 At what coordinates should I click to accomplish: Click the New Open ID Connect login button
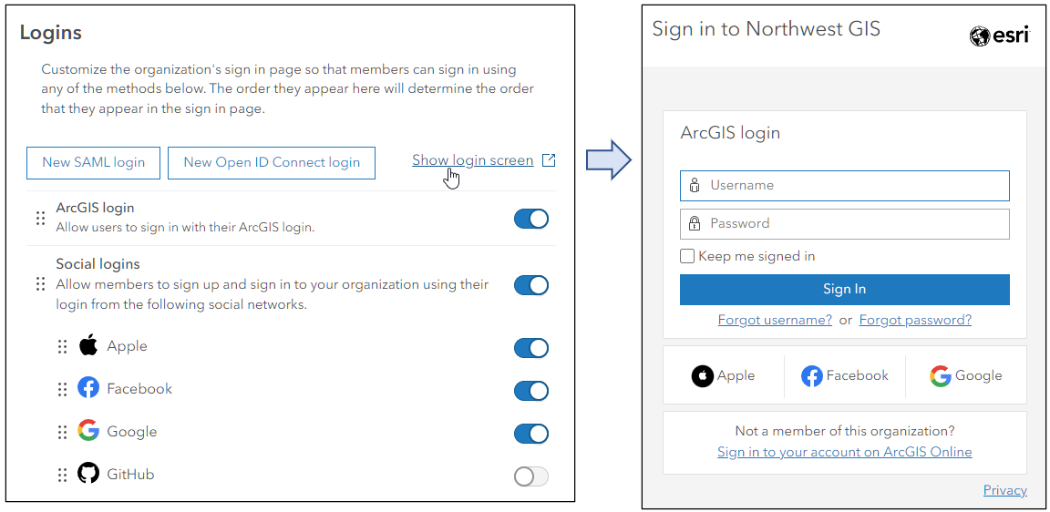coord(272,162)
